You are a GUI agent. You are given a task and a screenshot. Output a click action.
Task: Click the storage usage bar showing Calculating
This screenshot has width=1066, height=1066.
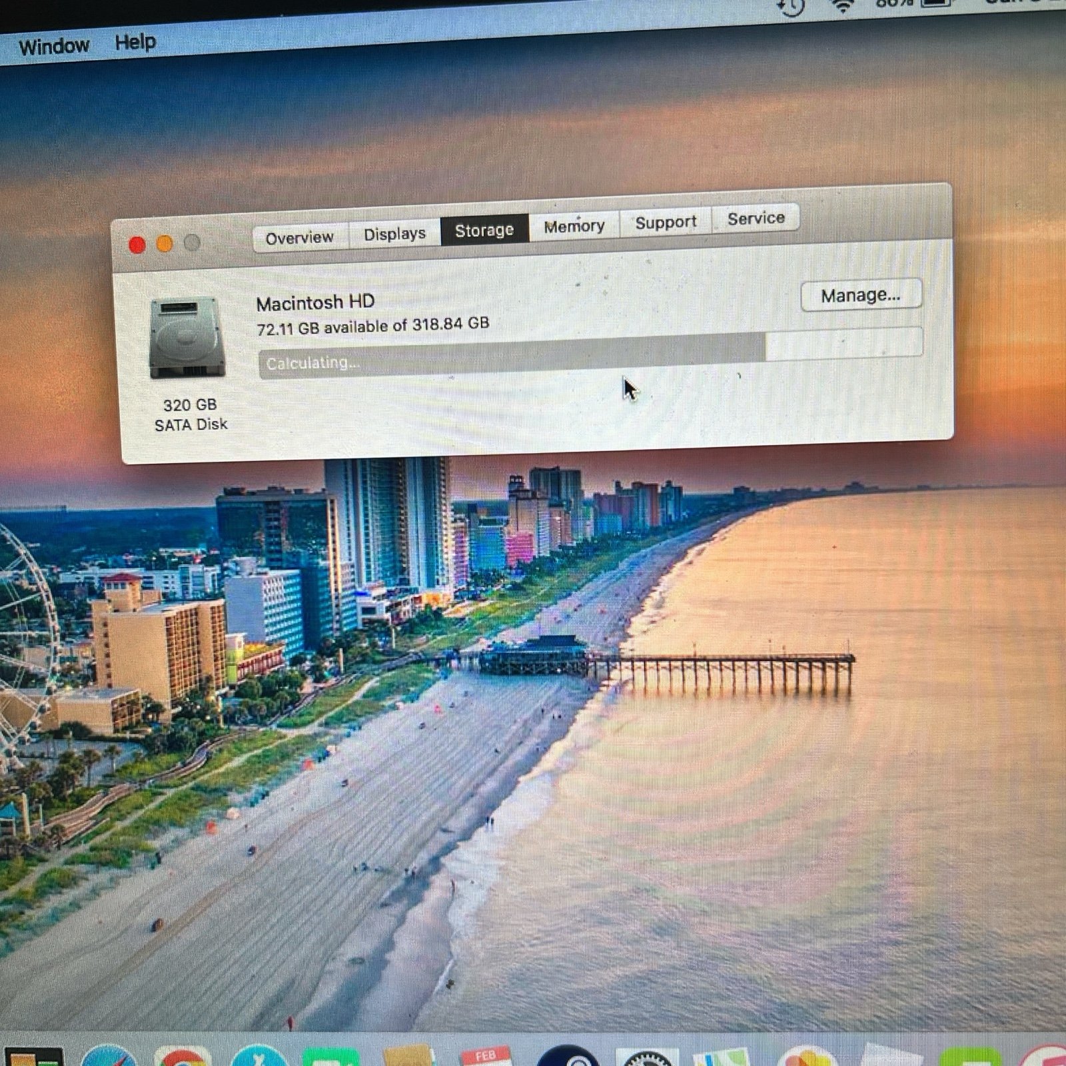[x=590, y=353]
